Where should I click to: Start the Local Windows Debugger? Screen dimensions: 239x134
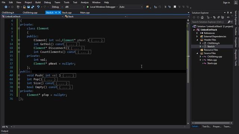101,7
